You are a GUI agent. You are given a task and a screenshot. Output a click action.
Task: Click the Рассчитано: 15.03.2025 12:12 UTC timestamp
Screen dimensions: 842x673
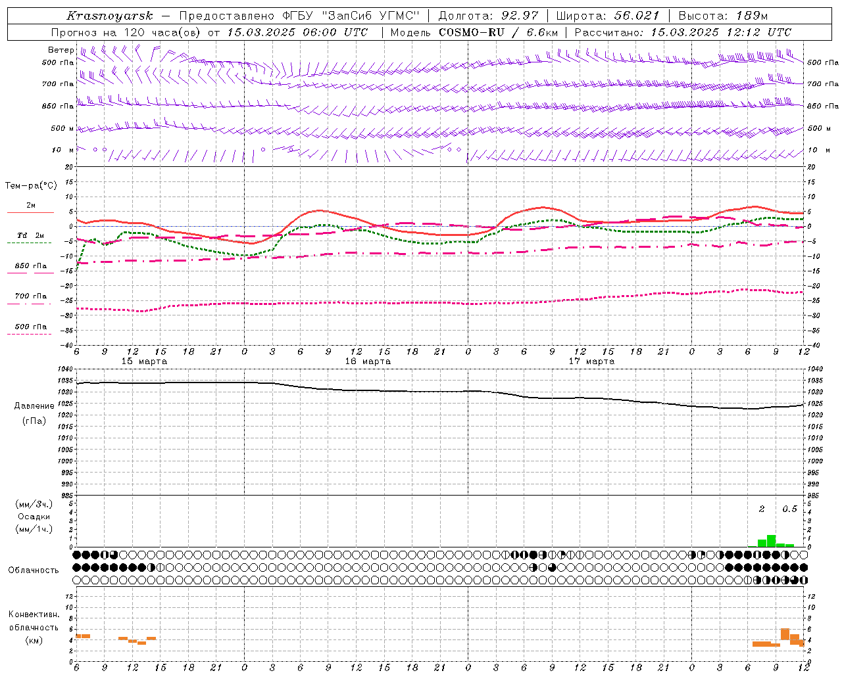pos(683,32)
